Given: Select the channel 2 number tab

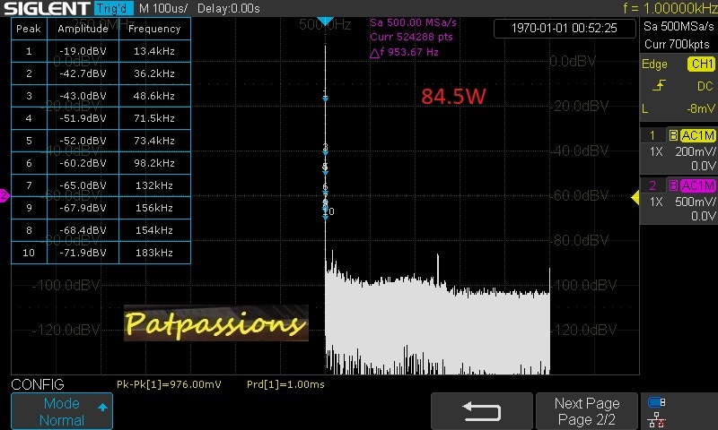Looking at the screenshot, I should click(652, 185).
